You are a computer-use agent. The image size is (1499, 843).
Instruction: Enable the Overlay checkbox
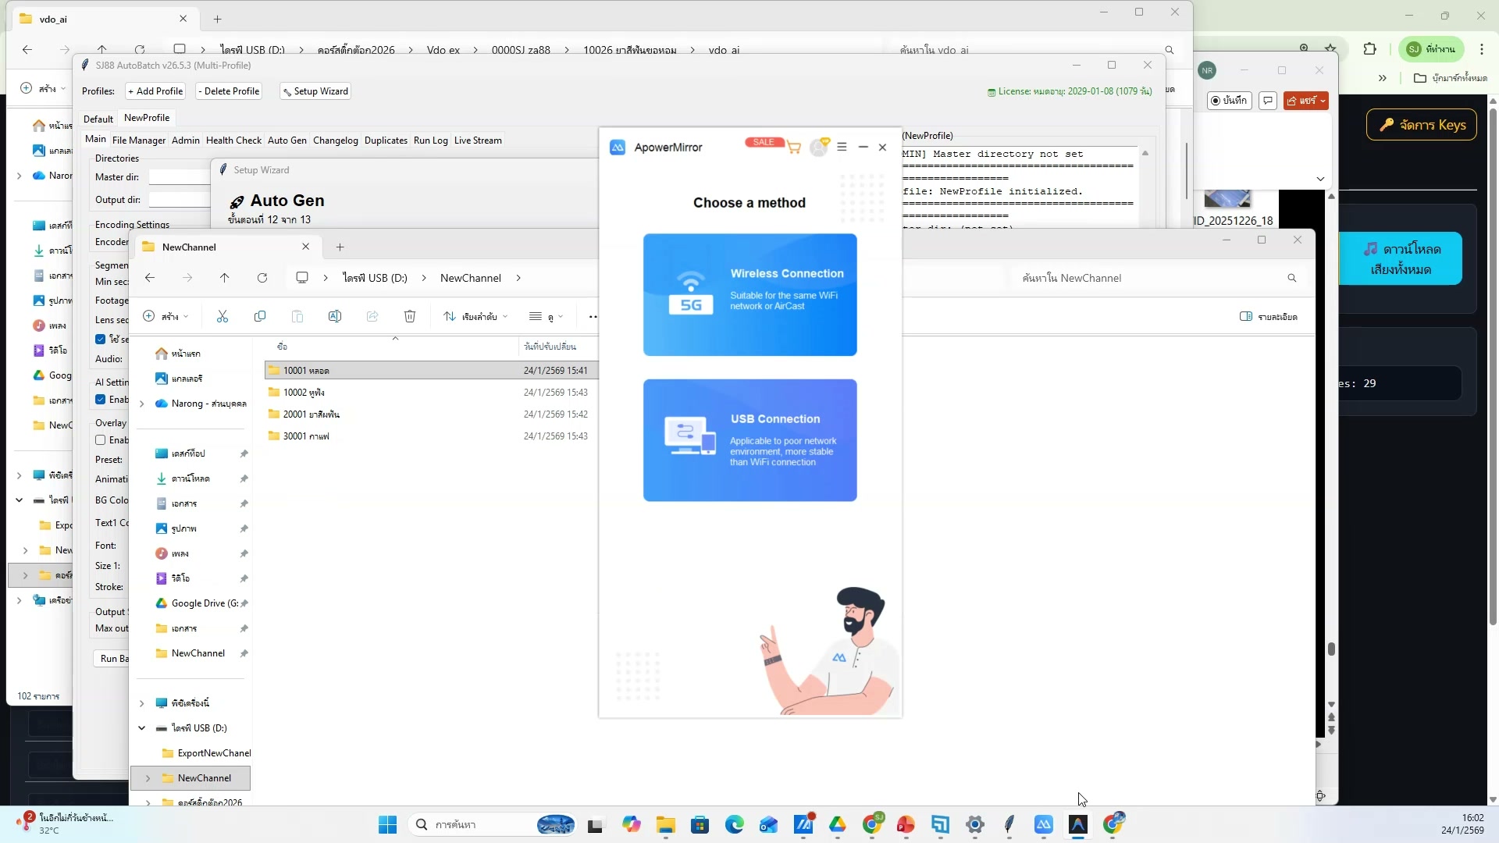(101, 440)
